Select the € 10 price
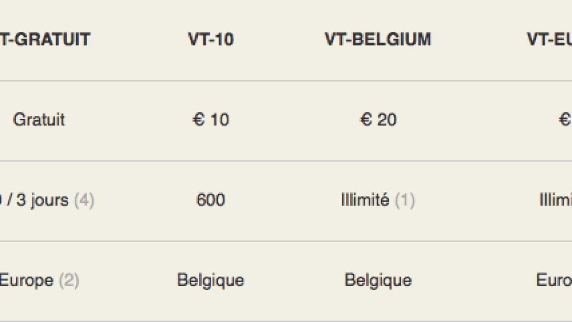Image resolution: width=572 pixels, height=322 pixels. (x=211, y=120)
